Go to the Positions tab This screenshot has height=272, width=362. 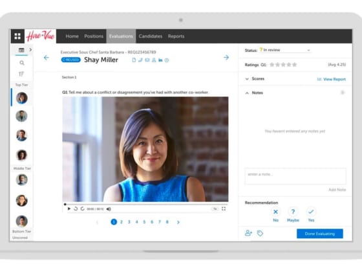click(94, 36)
